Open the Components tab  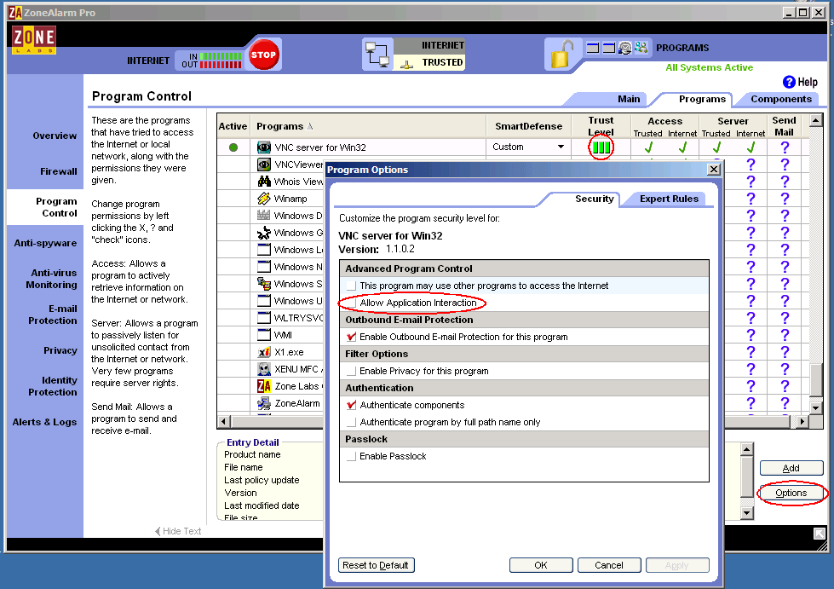pyautogui.click(x=781, y=99)
